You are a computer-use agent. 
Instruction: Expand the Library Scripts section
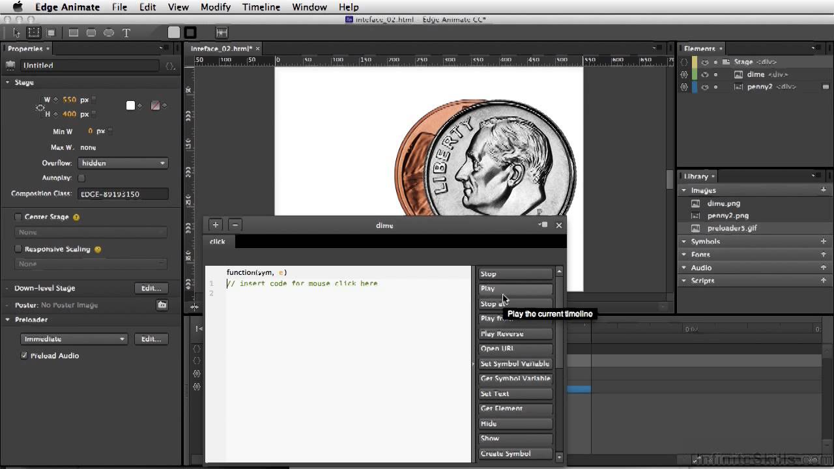[x=684, y=281]
